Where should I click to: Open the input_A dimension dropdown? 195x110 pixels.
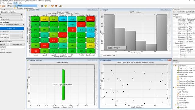(x=11, y=14)
